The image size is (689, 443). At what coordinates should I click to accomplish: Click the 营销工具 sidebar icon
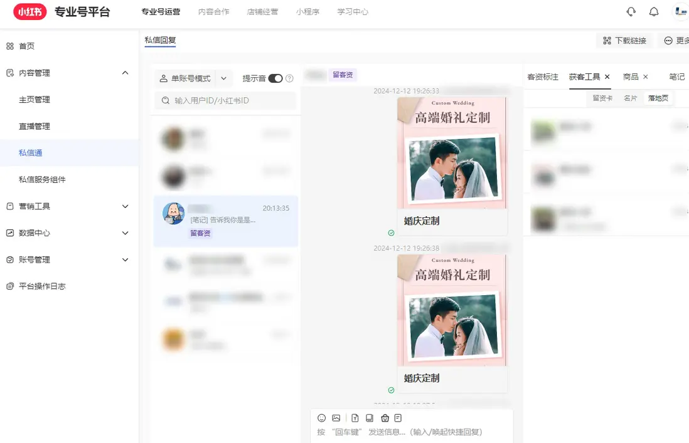10,206
